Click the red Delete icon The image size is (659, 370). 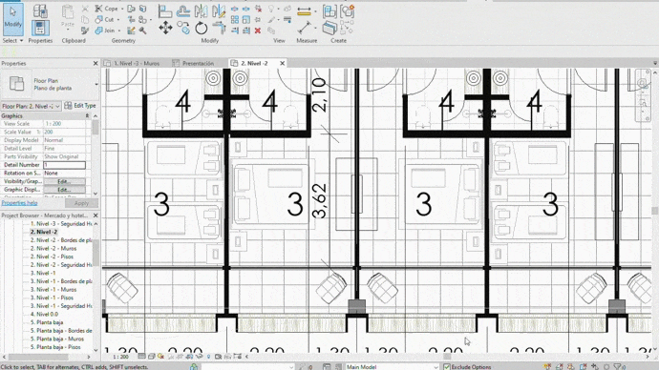pos(258,31)
